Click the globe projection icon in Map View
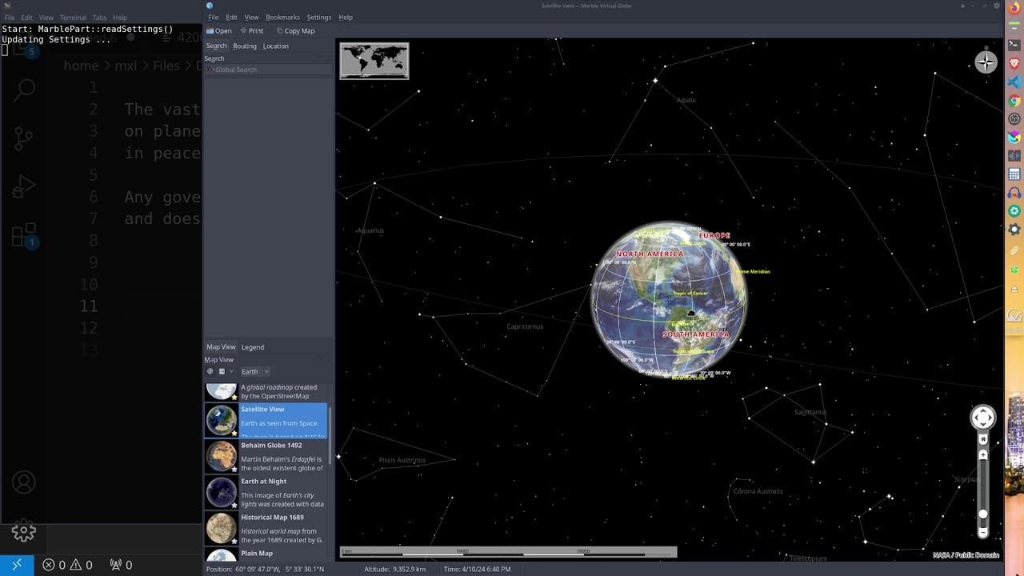Screen dimensions: 1024x576 pyautogui.click(x=210, y=371)
